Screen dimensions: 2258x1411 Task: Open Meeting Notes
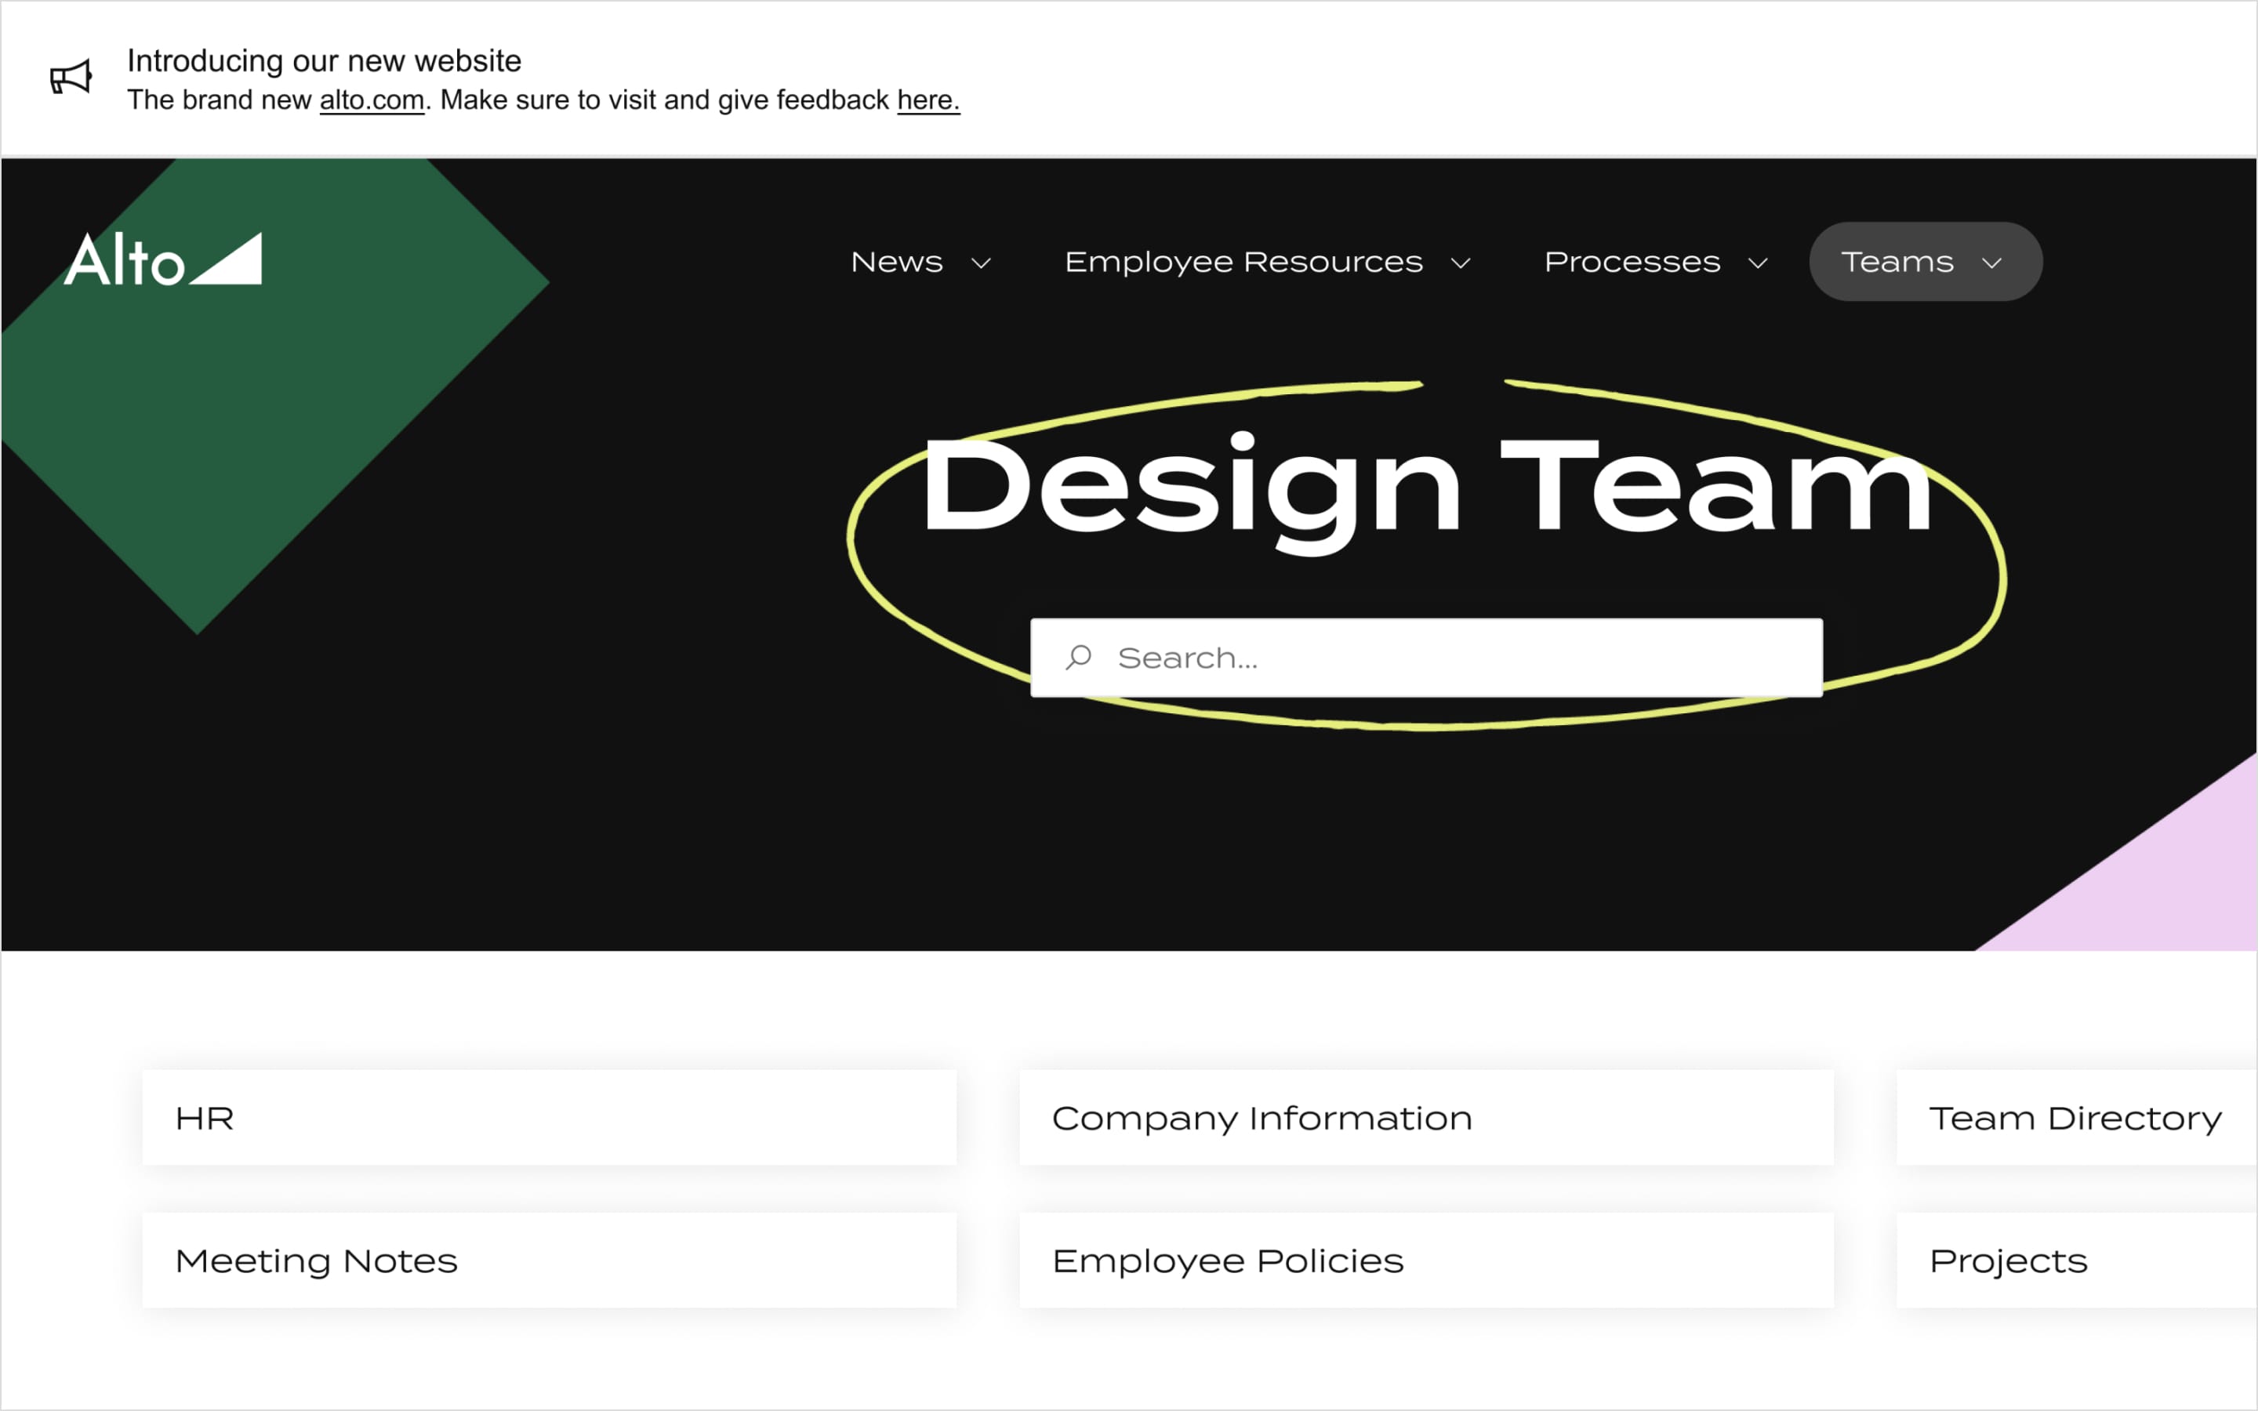click(x=549, y=1260)
